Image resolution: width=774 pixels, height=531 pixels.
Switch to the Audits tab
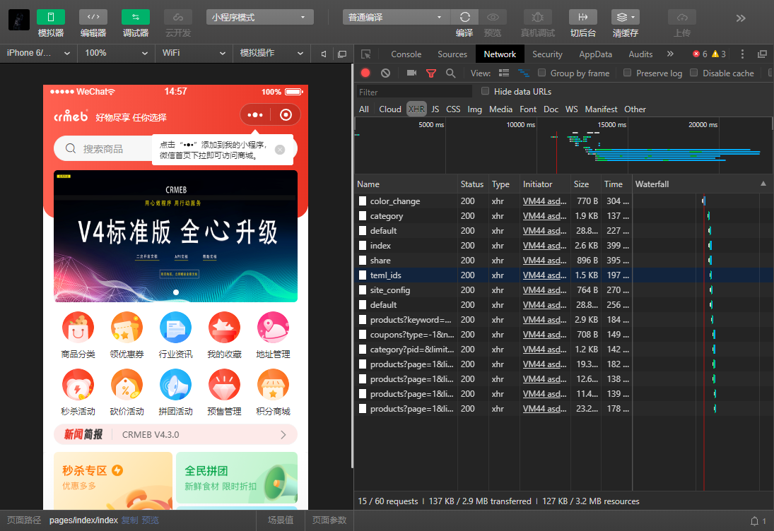(640, 54)
